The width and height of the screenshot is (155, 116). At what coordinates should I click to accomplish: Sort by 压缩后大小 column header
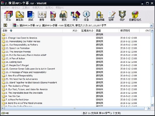87,31
